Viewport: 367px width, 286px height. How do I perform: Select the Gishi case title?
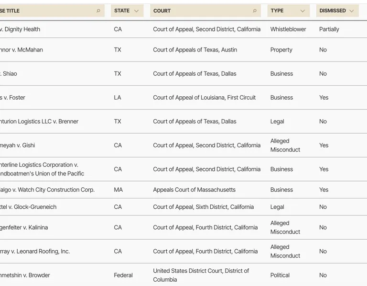(17, 145)
